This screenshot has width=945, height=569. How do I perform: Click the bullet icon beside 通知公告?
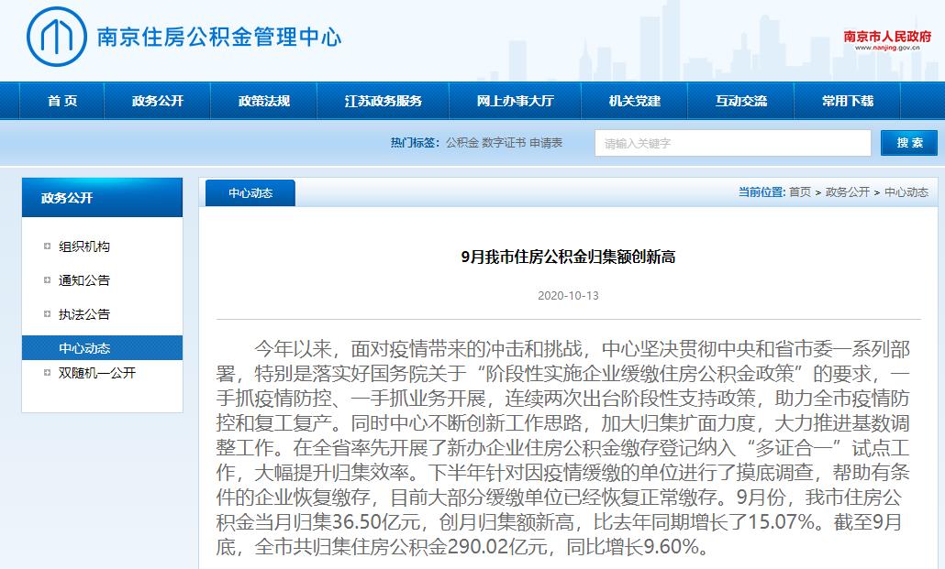[48, 280]
